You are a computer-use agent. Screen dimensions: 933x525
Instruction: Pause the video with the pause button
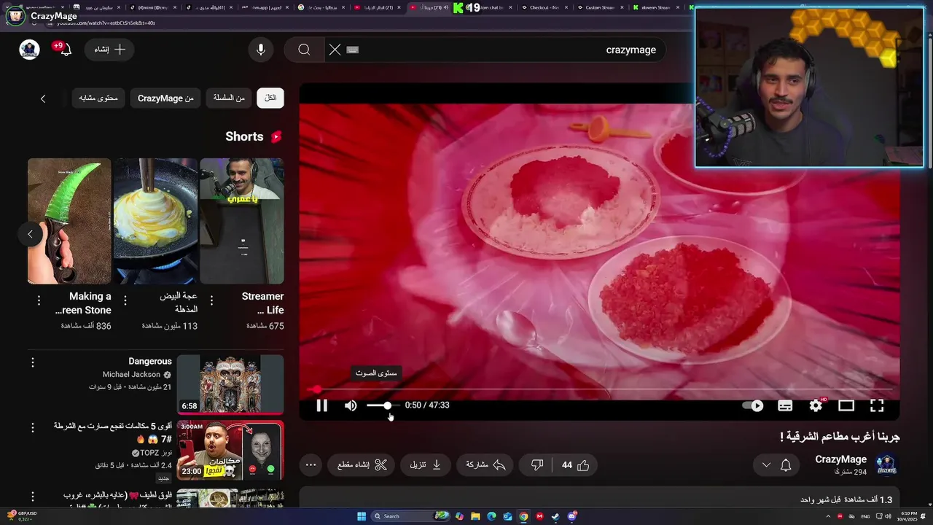coord(321,405)
